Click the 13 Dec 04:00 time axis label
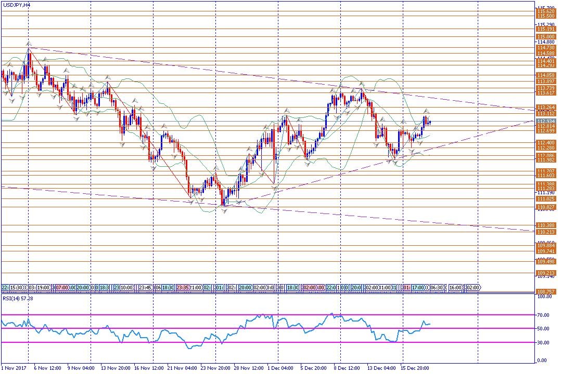The height and width of the screenshot is (374, 562). tap(382, 368)
